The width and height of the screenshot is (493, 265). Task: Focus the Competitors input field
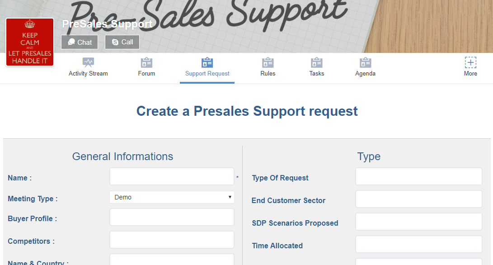172,240
